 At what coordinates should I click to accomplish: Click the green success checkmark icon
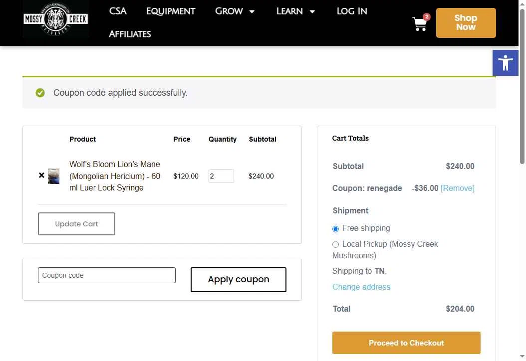click(x=40, y=93)
